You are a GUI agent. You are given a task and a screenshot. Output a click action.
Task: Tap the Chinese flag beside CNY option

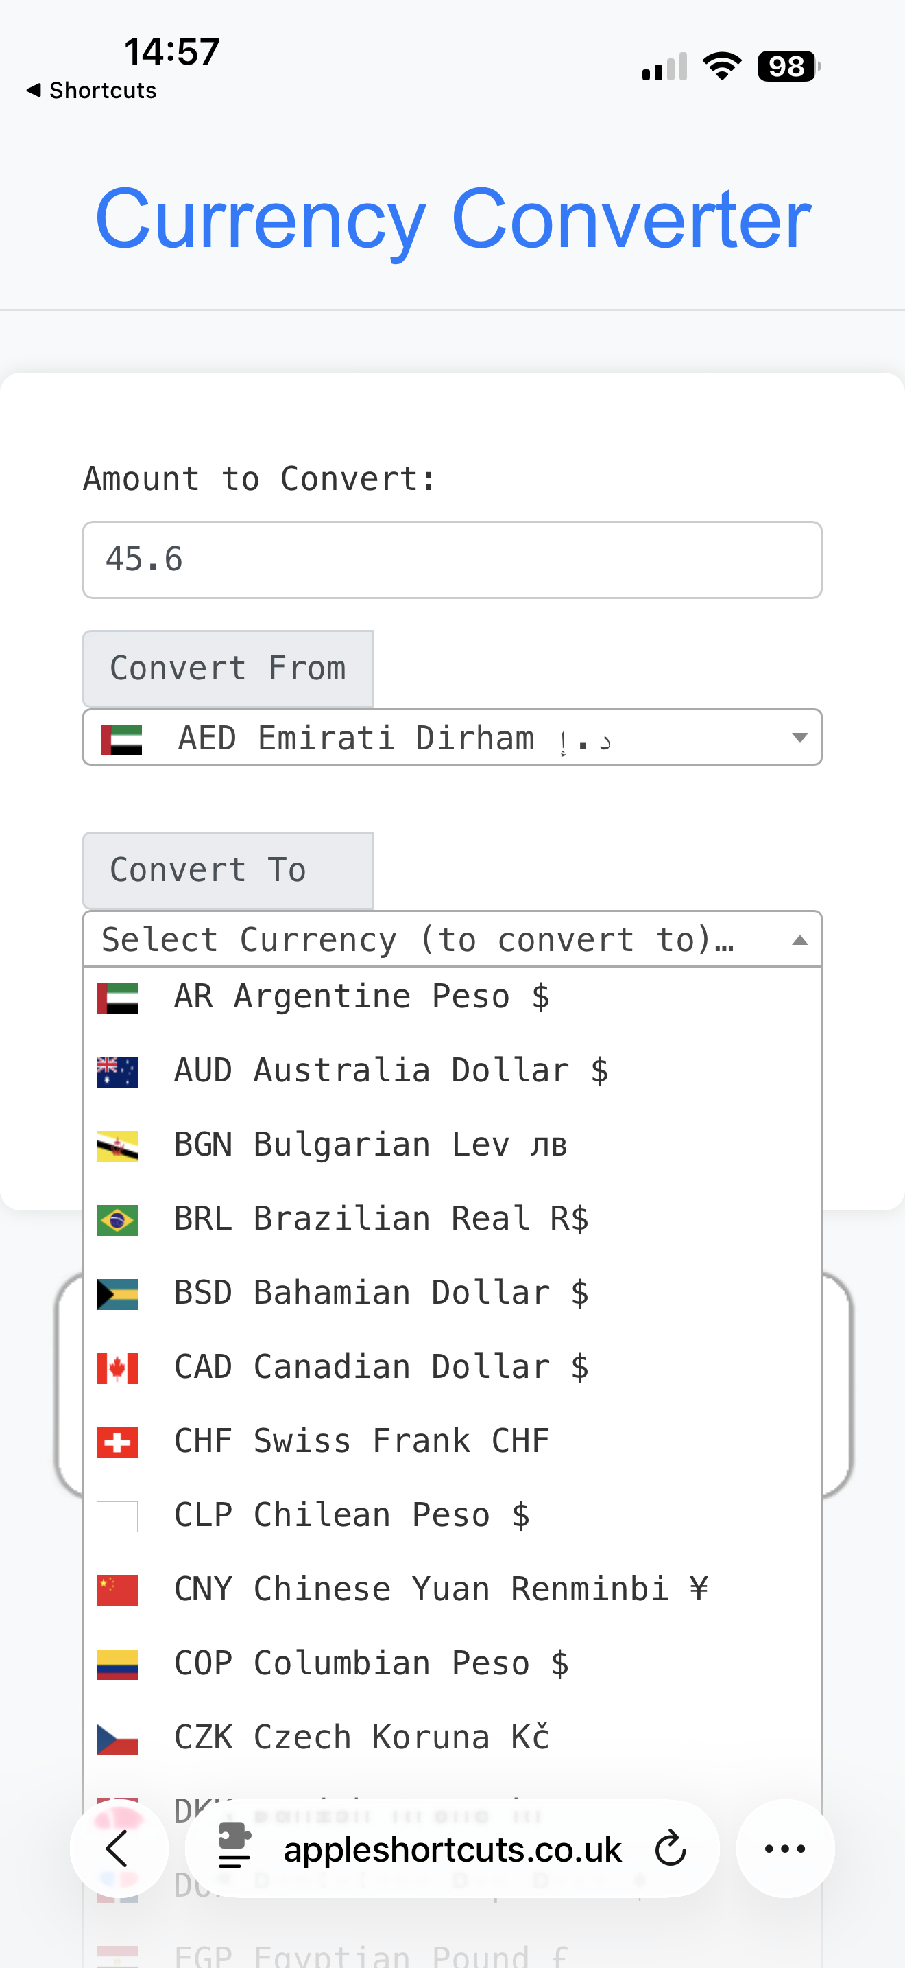click(x=116, y=1589)
